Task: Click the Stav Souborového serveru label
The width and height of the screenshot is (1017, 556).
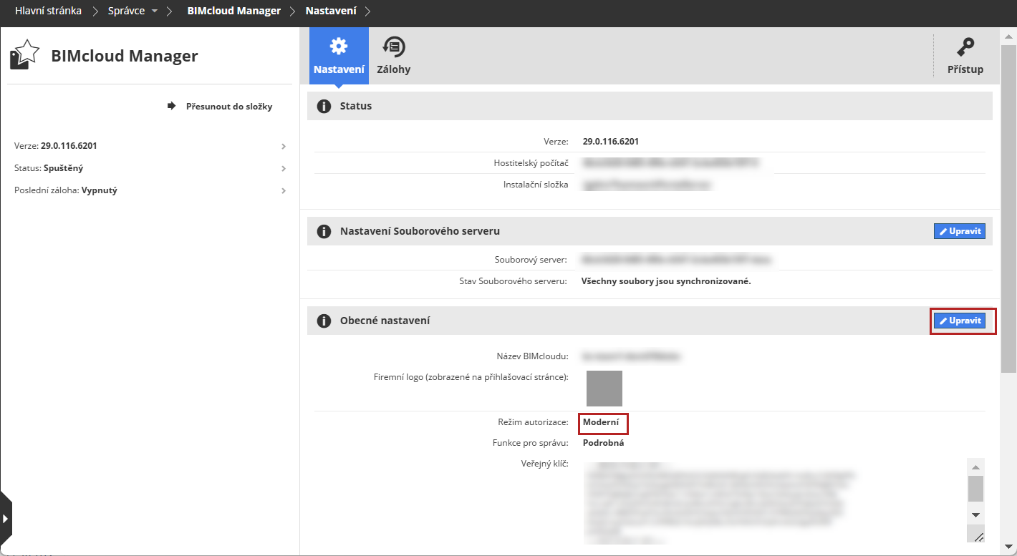Action: (513, 281)
